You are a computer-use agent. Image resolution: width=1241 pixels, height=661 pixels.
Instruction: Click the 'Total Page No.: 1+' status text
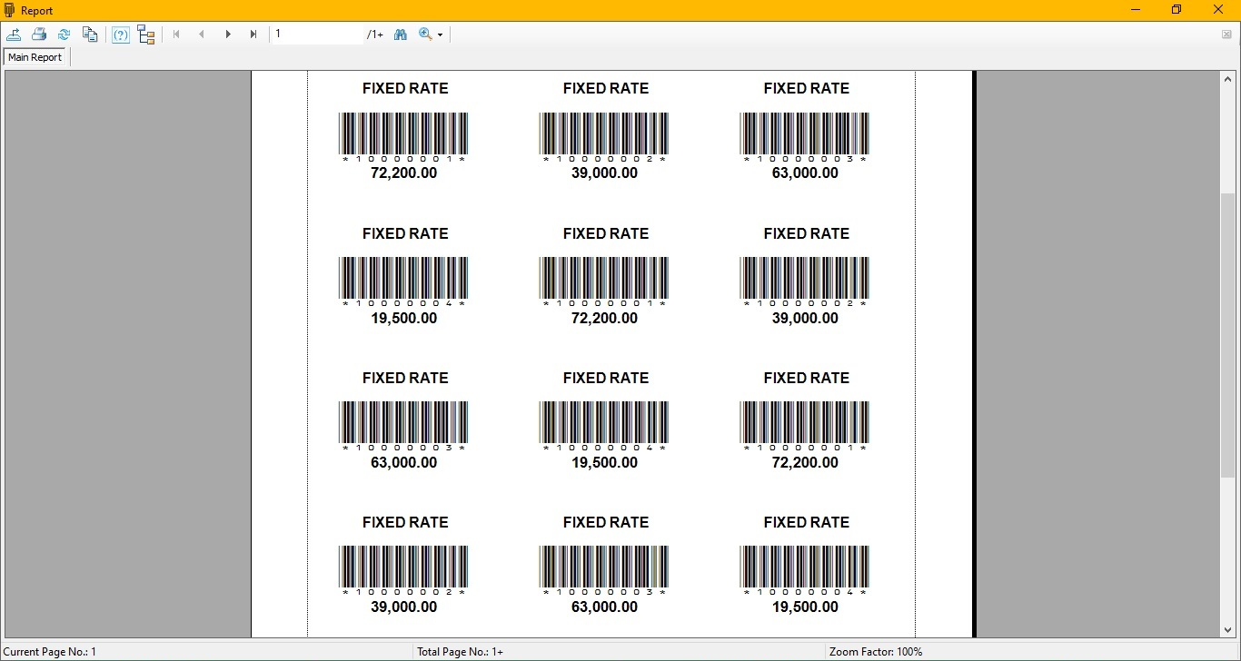461,652
